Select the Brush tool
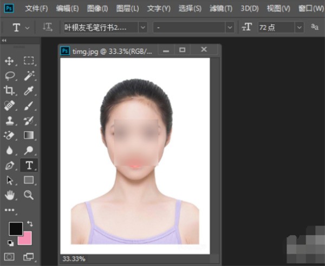Image resolution: width=325 pixels, height=266 pixels. coord(29,105)
